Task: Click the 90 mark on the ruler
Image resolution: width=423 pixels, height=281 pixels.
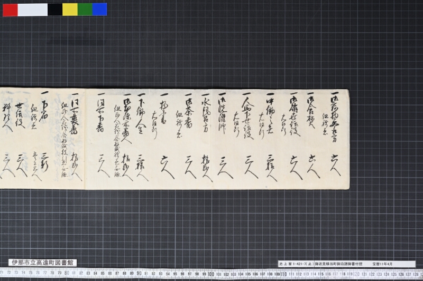Action: click(139, 274)
